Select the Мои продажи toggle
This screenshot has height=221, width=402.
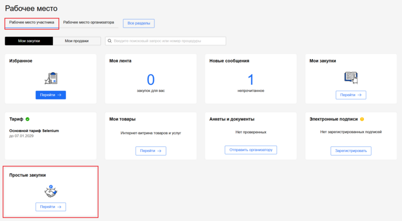click(76, 41)
